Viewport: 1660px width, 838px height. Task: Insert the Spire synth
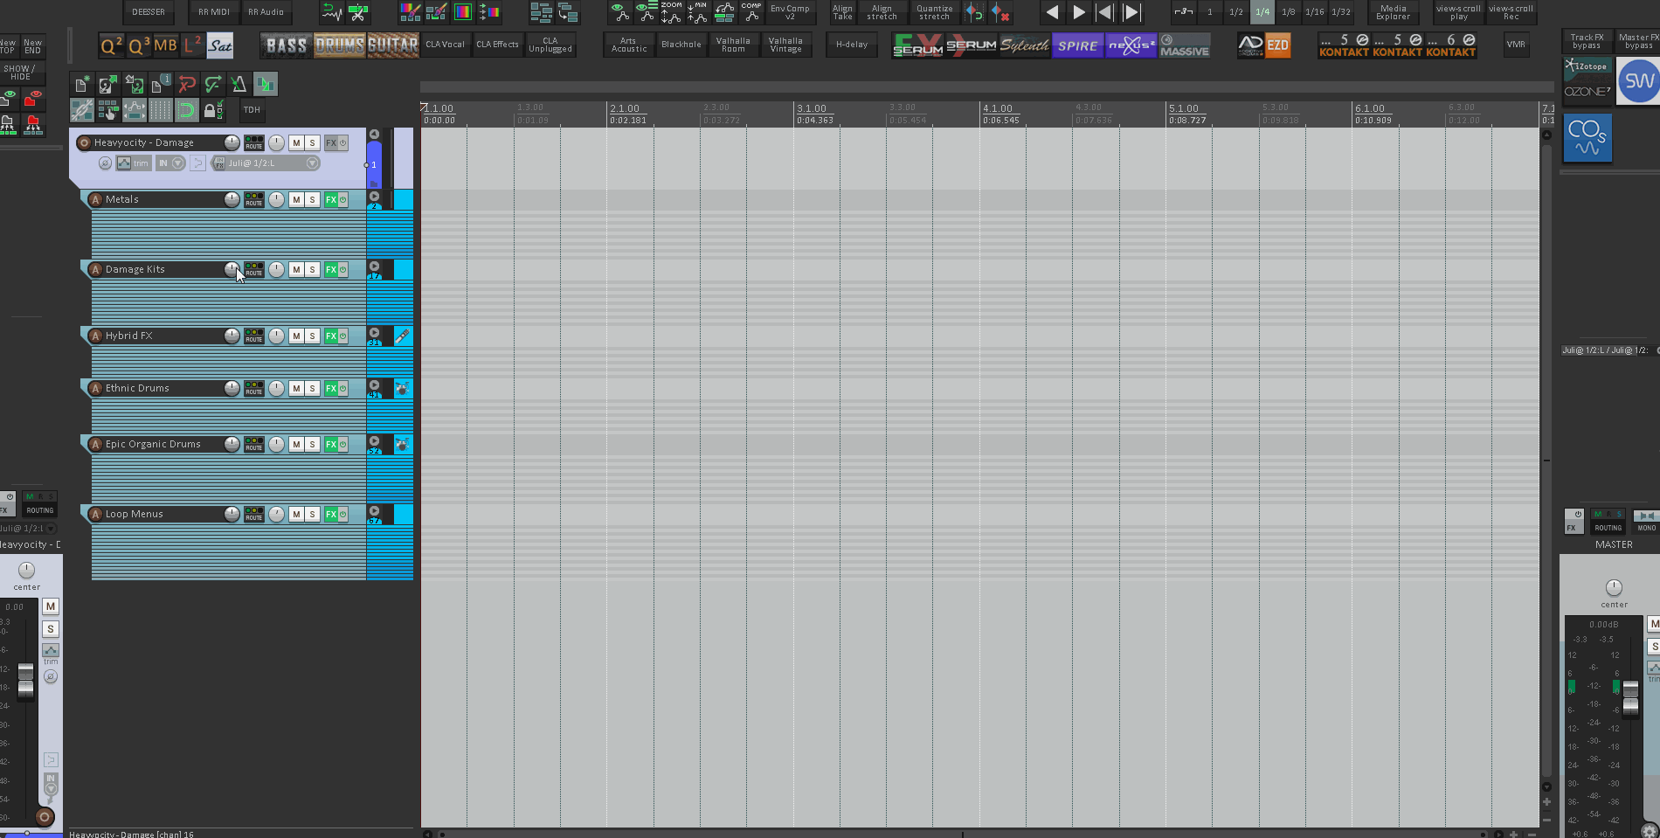coord(1078,45)
